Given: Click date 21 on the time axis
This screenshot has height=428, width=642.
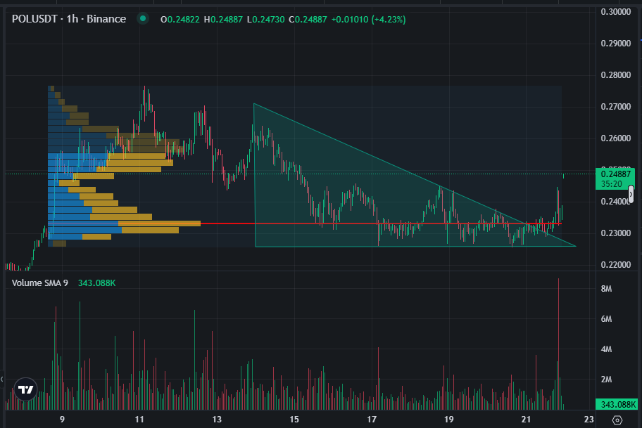Looking at the screenshot, I should tap(526, 420).
